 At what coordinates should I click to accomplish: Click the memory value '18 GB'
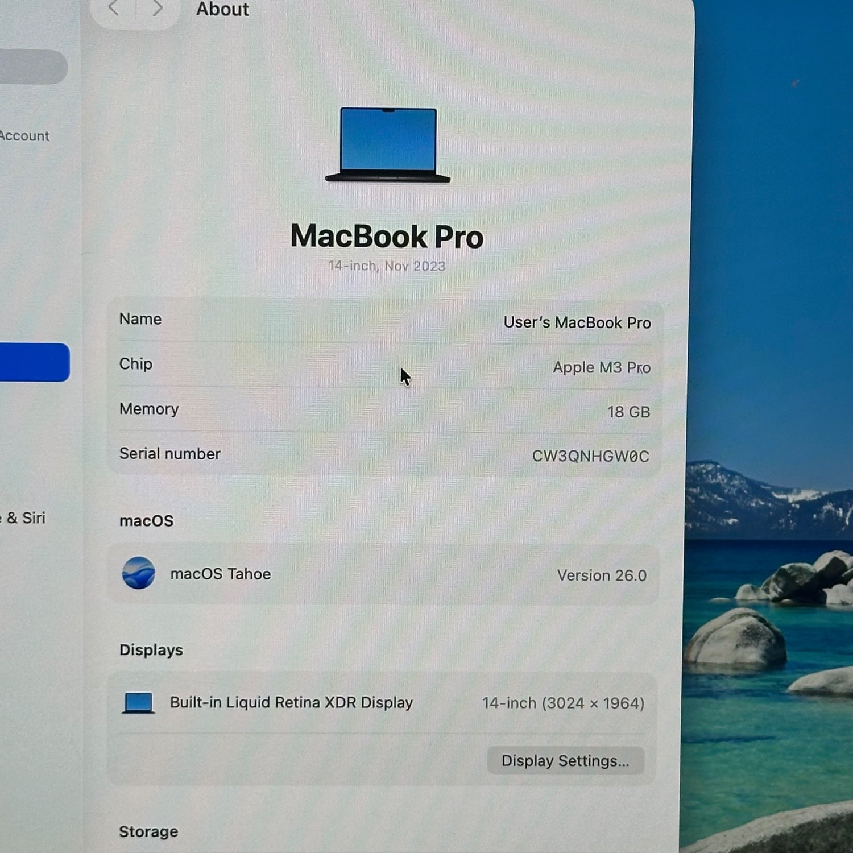tap(628, 412)
